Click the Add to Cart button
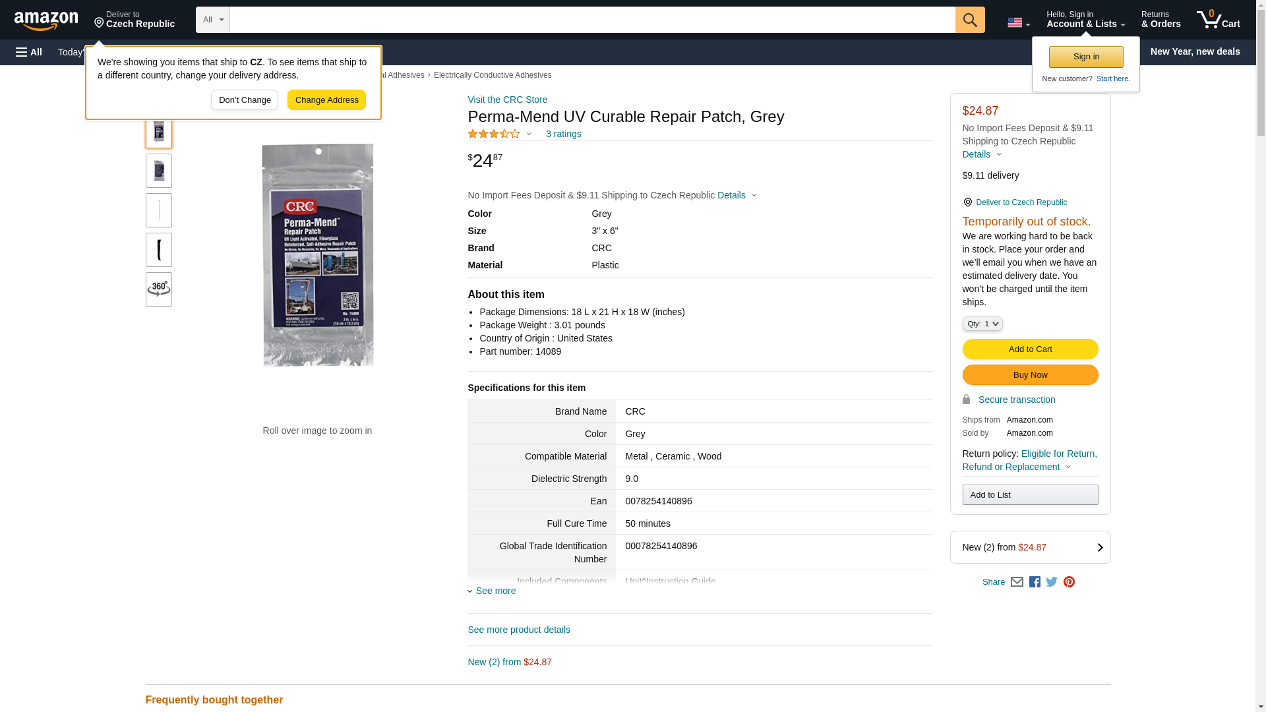 (1030, 349)
